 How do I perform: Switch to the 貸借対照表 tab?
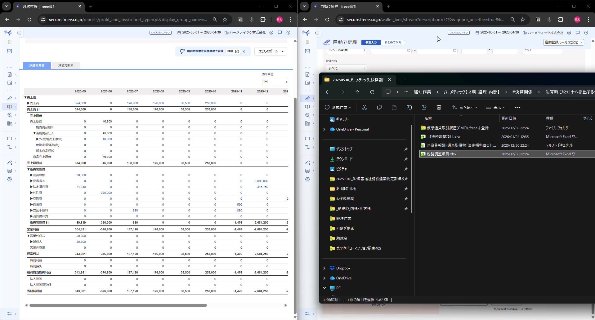[x=66, y=65]
